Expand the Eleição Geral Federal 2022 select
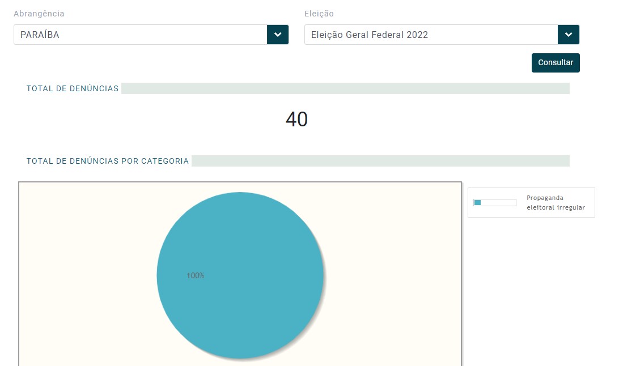 (431, 35)
